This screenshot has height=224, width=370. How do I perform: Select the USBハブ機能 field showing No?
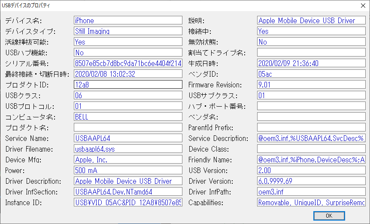(128, 52)
